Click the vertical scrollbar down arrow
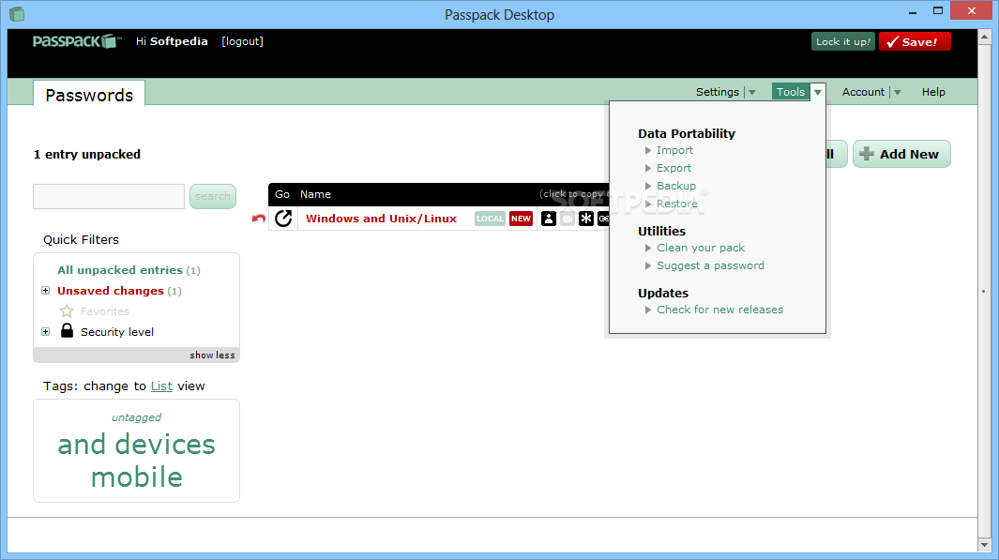Screen dimensions: 999x560 [x=984, y=545]
